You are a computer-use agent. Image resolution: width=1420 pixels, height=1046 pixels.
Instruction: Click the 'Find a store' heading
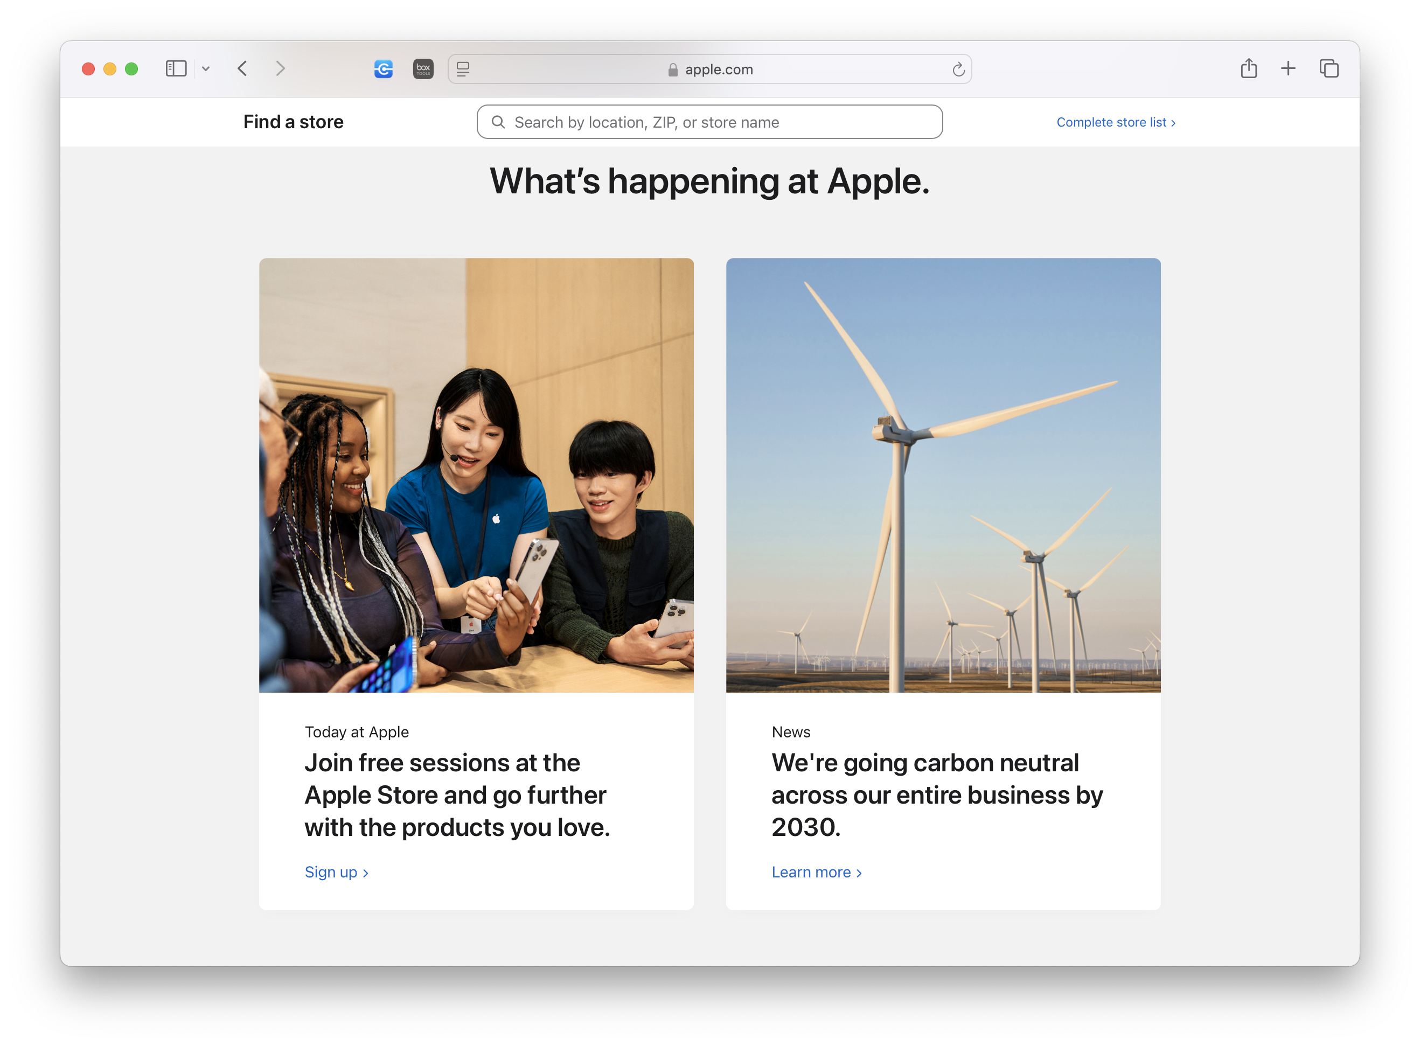[293, 122]
